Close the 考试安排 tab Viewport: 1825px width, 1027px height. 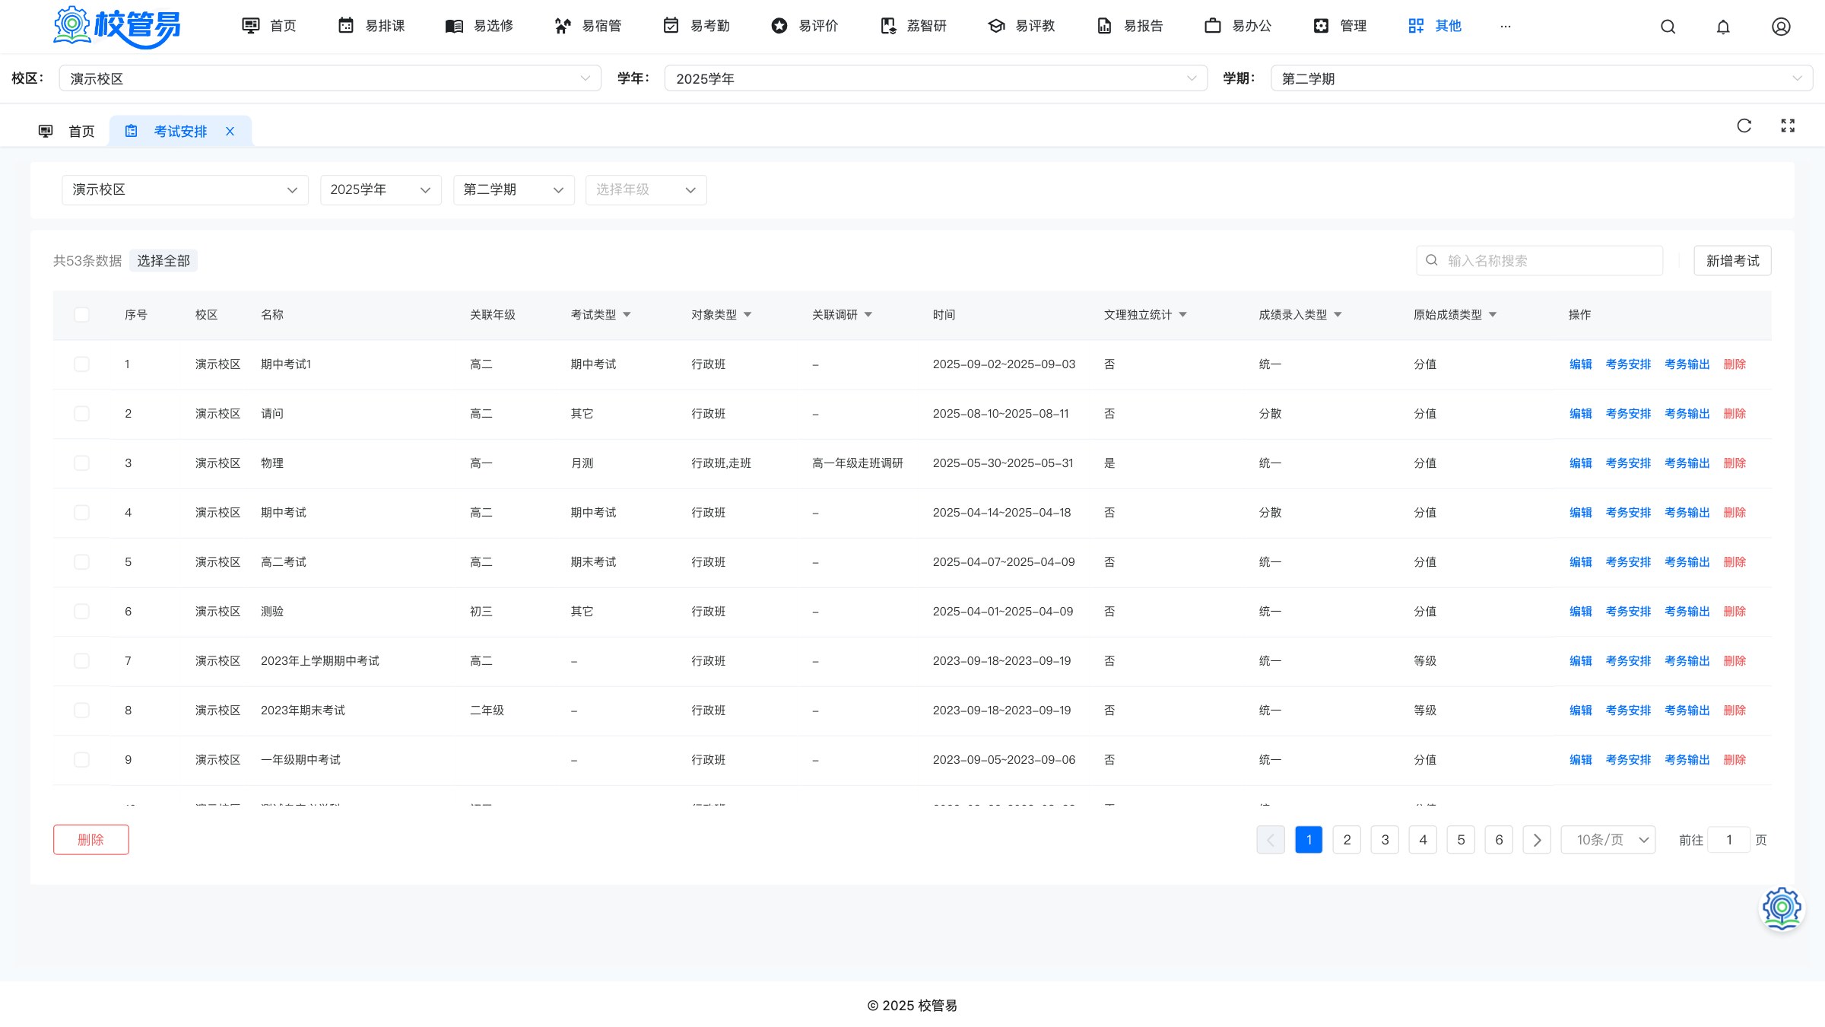pyautogui.click(x=230, y=132)
